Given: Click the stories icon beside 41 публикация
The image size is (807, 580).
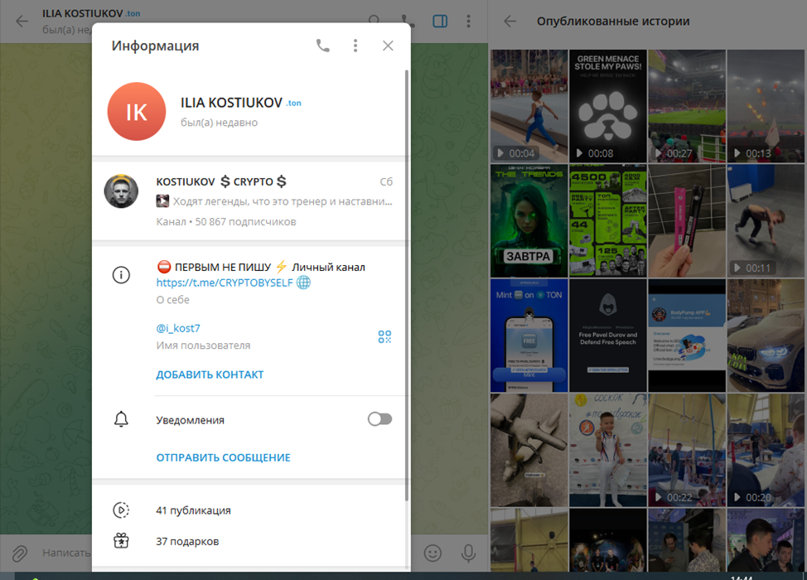Looking at the screenshot, I should (x=121, y=510).
